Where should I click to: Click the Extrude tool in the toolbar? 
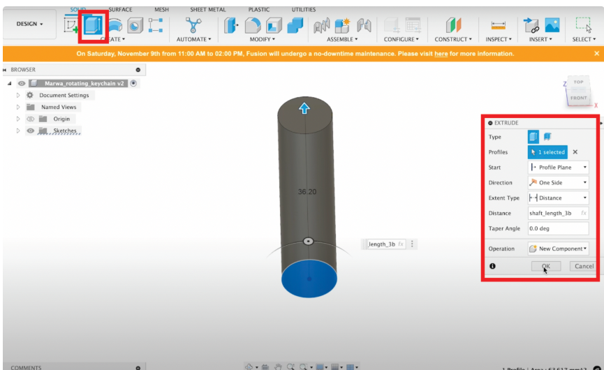92,26
